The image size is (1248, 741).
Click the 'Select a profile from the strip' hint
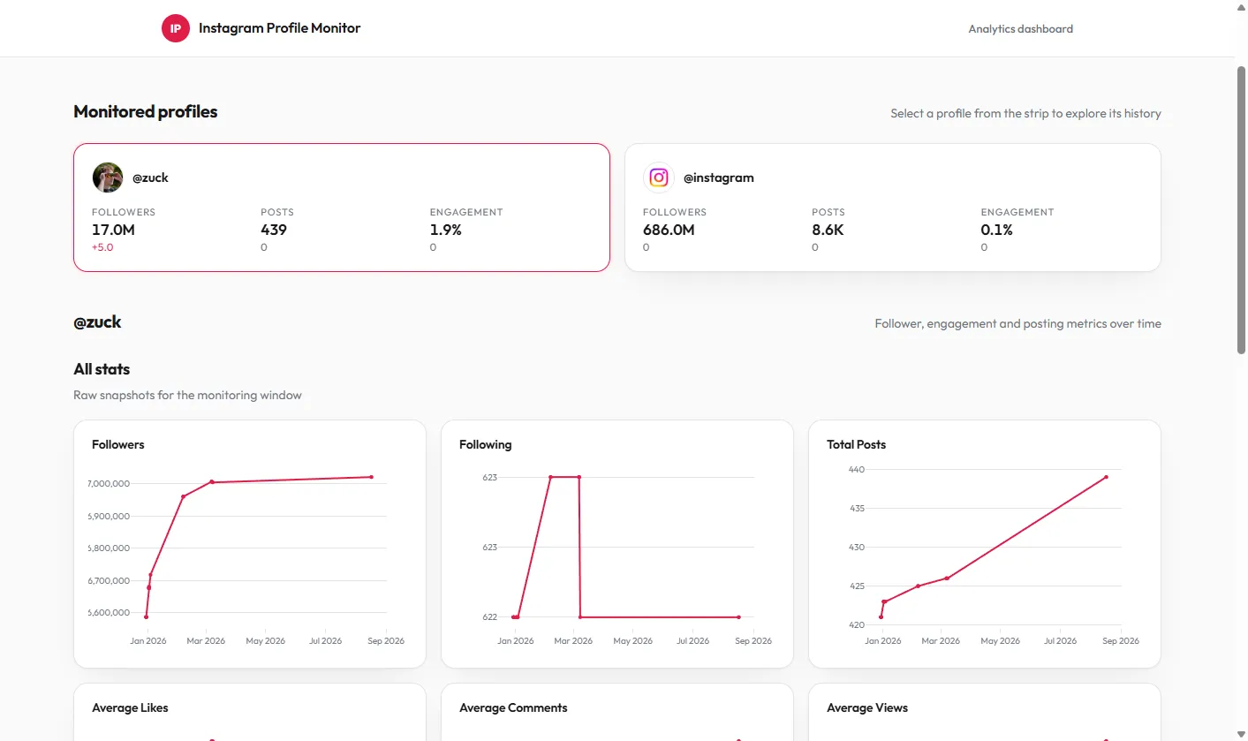[1025, 114]
